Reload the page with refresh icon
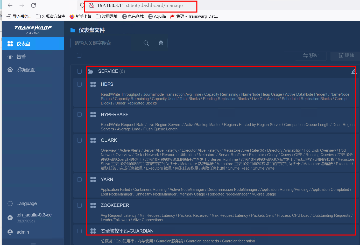Screen dimensions: 360x245 pyautogui.click(x=33, y=5)
